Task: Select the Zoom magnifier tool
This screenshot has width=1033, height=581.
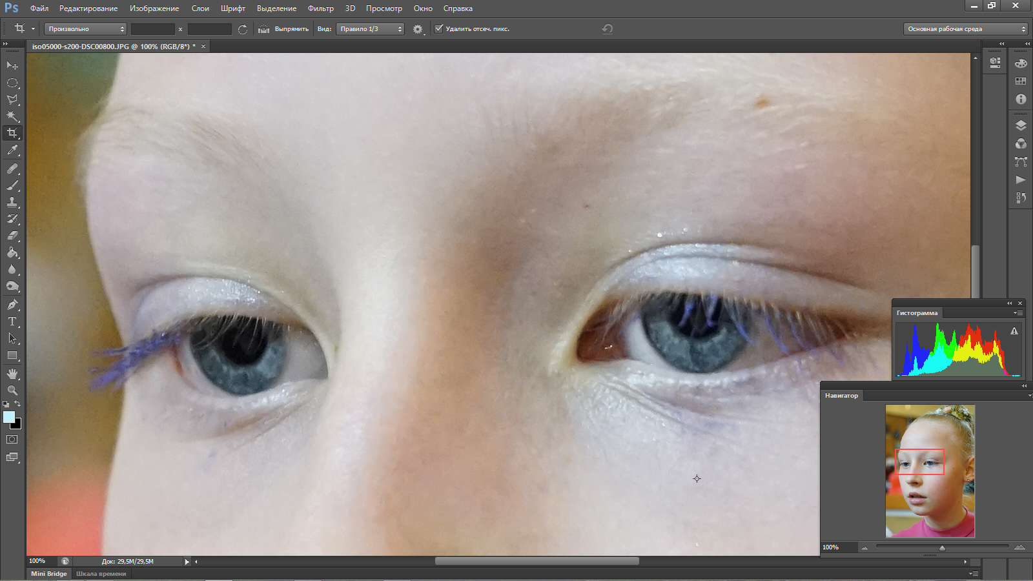Action: [x=12, y=391]
